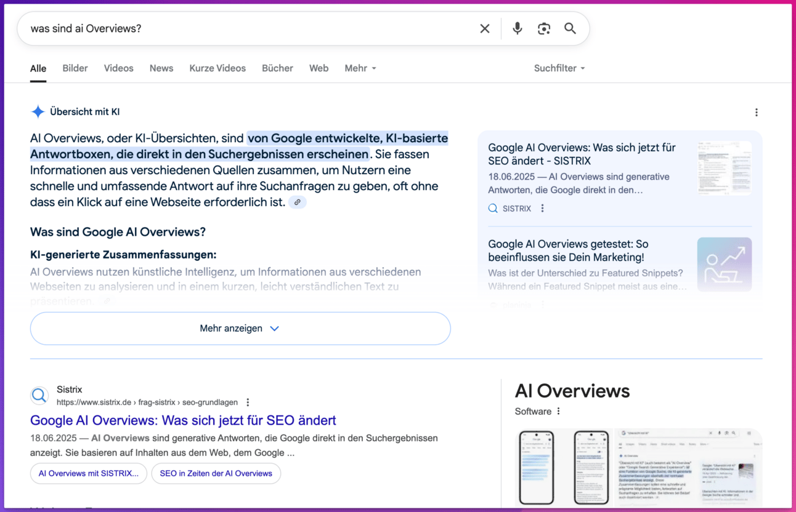Click the SISTRIX source name in the first source card
This screenshot has height=512, width=796.
[517, 209]
